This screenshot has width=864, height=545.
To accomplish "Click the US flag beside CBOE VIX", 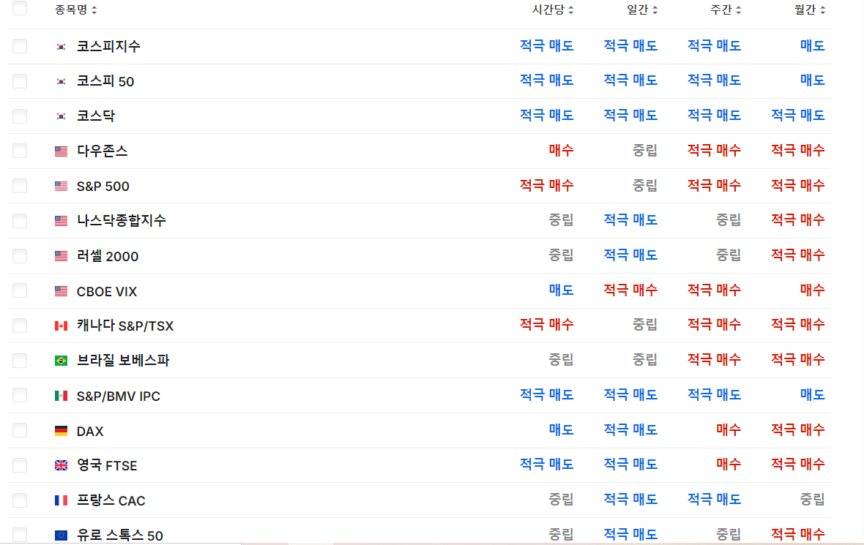I will coord(62,291).
